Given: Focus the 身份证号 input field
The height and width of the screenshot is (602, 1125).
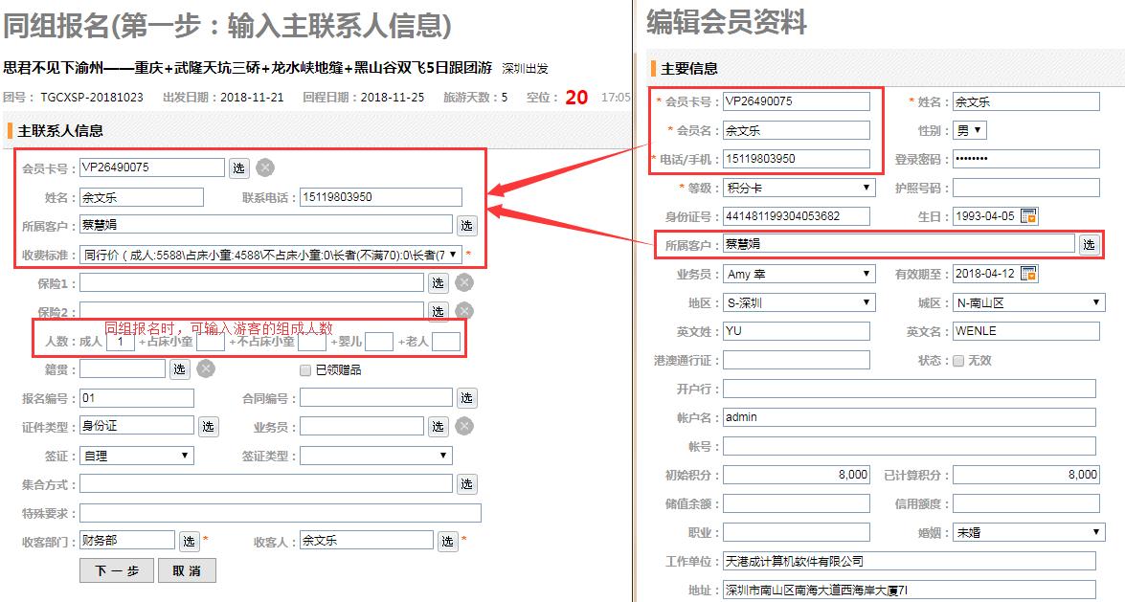Looking at the screenshot, I should pos(797,216).
